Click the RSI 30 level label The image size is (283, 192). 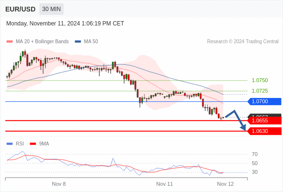(x=255, y=172)
